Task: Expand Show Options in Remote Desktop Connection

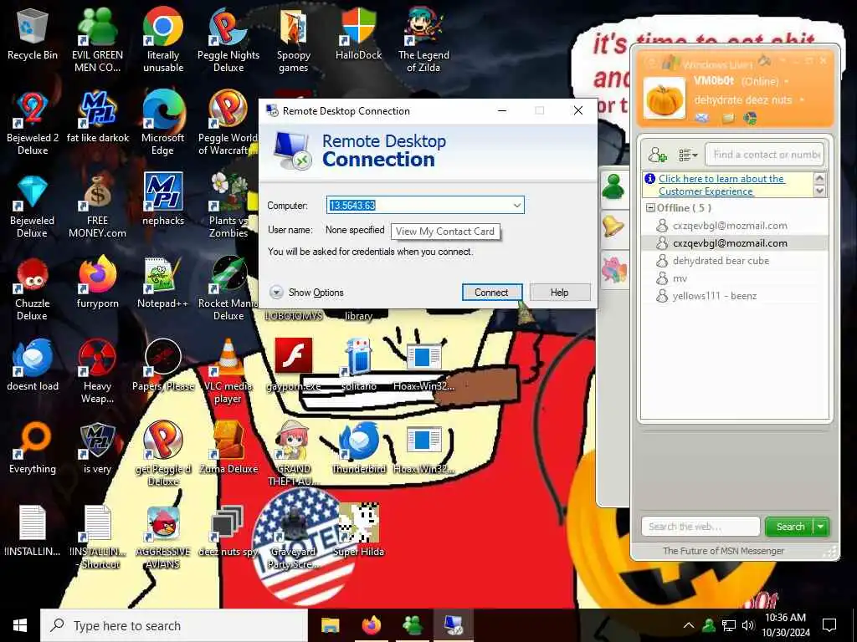Action: pyautogui.click(x=306, y=293)
